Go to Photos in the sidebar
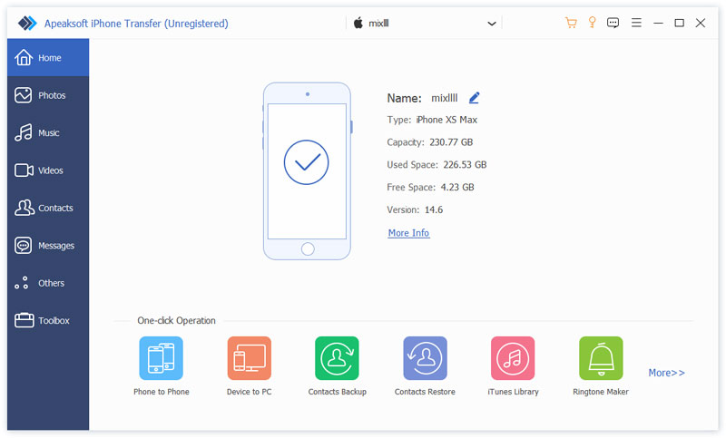Screen dimensions: 726x438 click(48, 95)
